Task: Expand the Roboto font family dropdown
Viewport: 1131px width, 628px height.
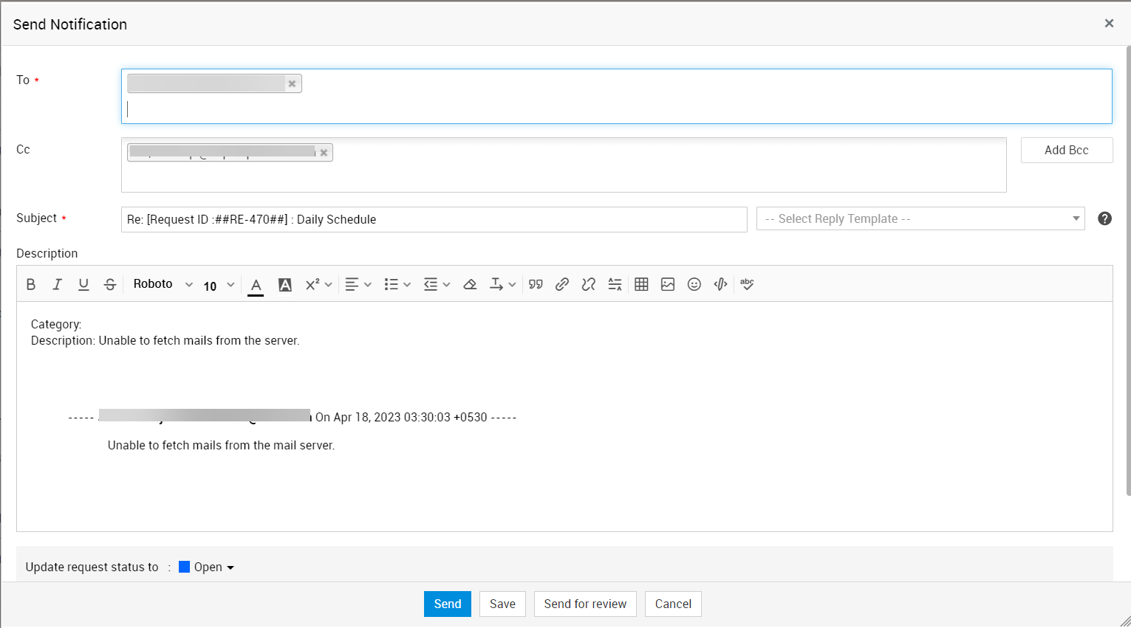Action: point(163,285)
